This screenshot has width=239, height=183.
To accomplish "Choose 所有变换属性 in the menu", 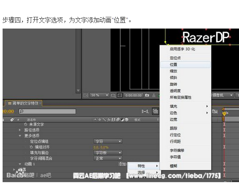I will pos(185,97).
